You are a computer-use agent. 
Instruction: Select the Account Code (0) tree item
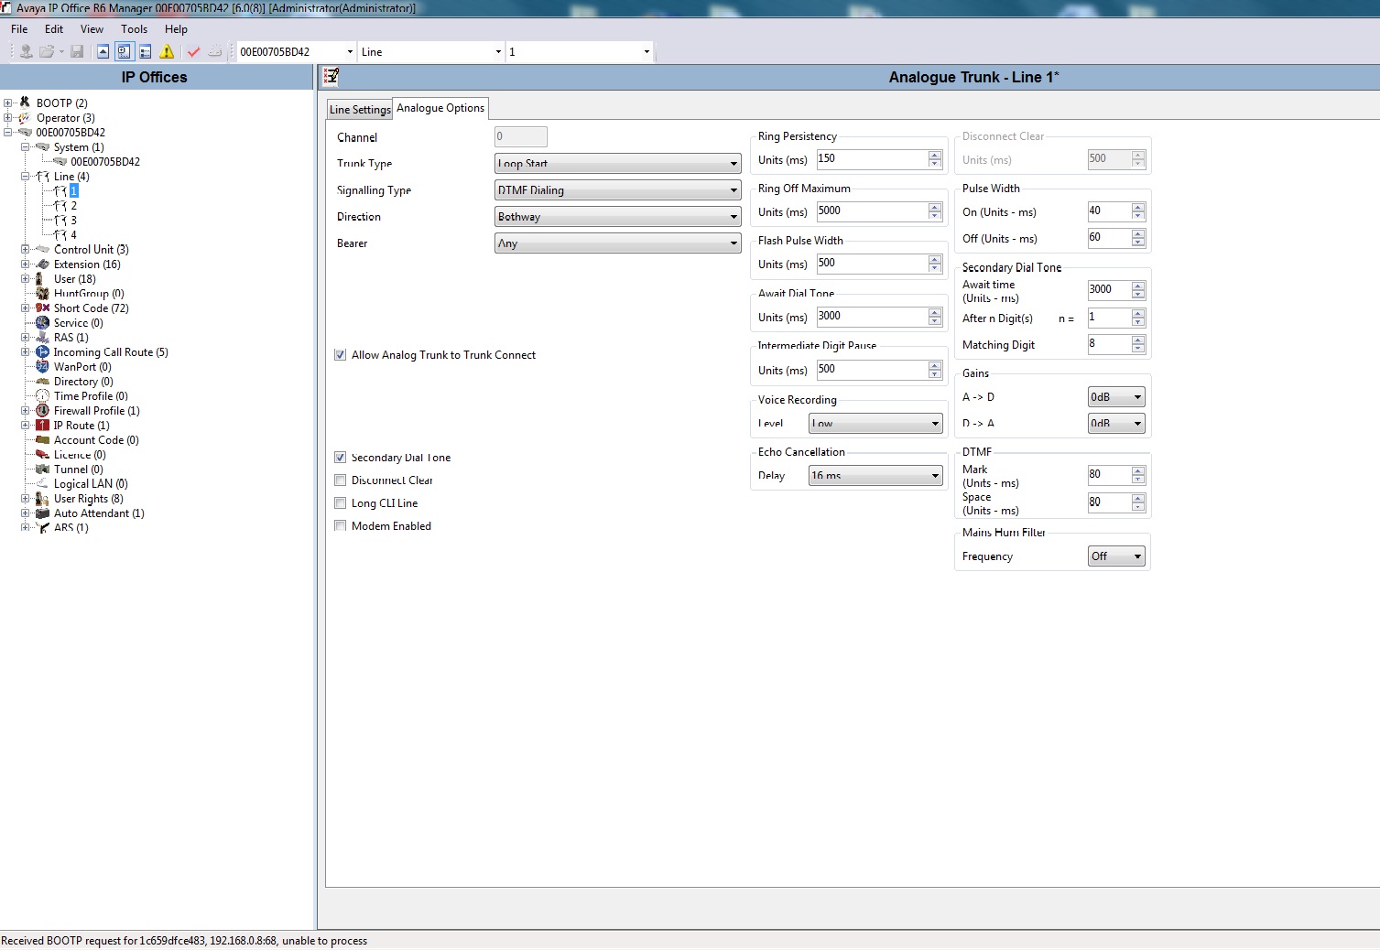point(96,440)
